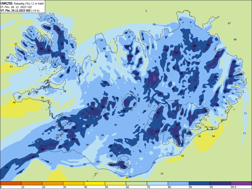Click the purple legend swatch above 99.9
Screen dimensions: 252x189
[x=241, y=183]
